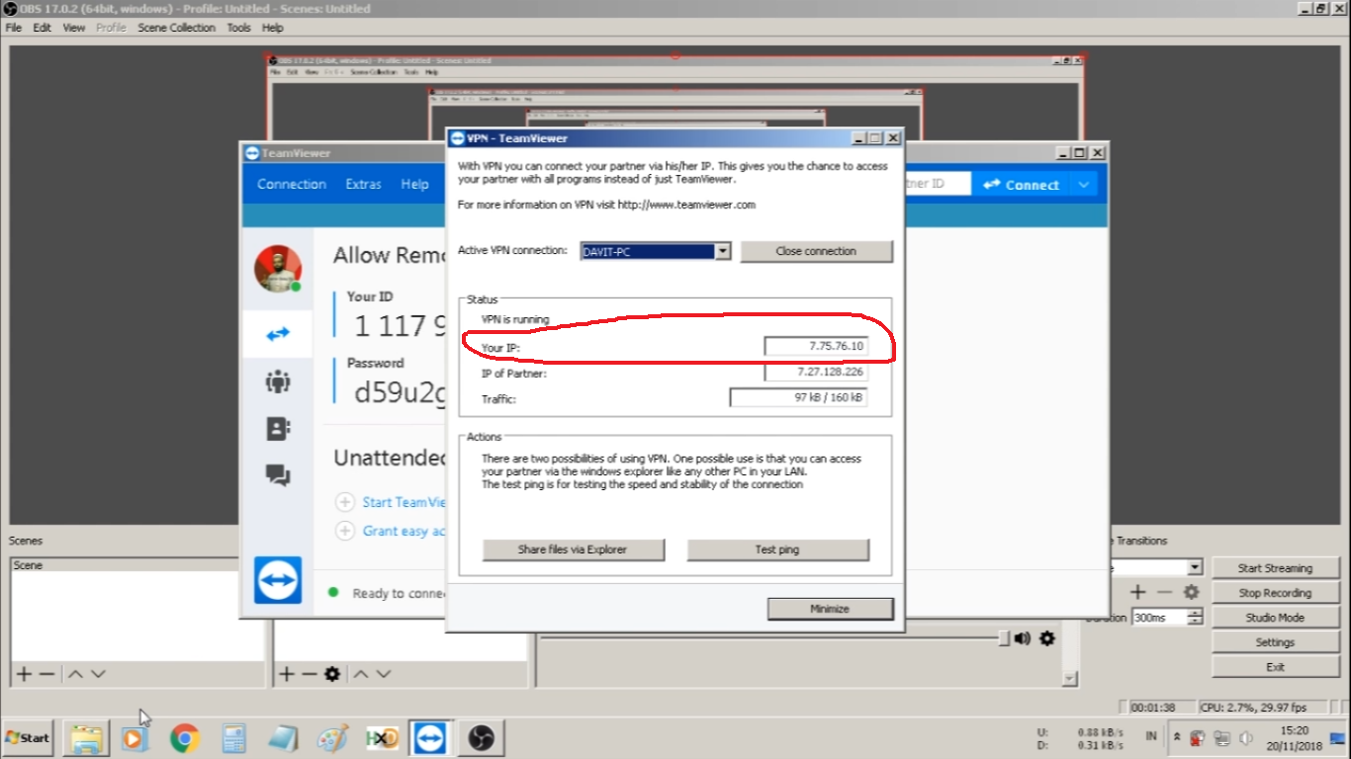Move scene up in OBS Scenes panel
1351x759 pixels.
(x=75, y=674)
